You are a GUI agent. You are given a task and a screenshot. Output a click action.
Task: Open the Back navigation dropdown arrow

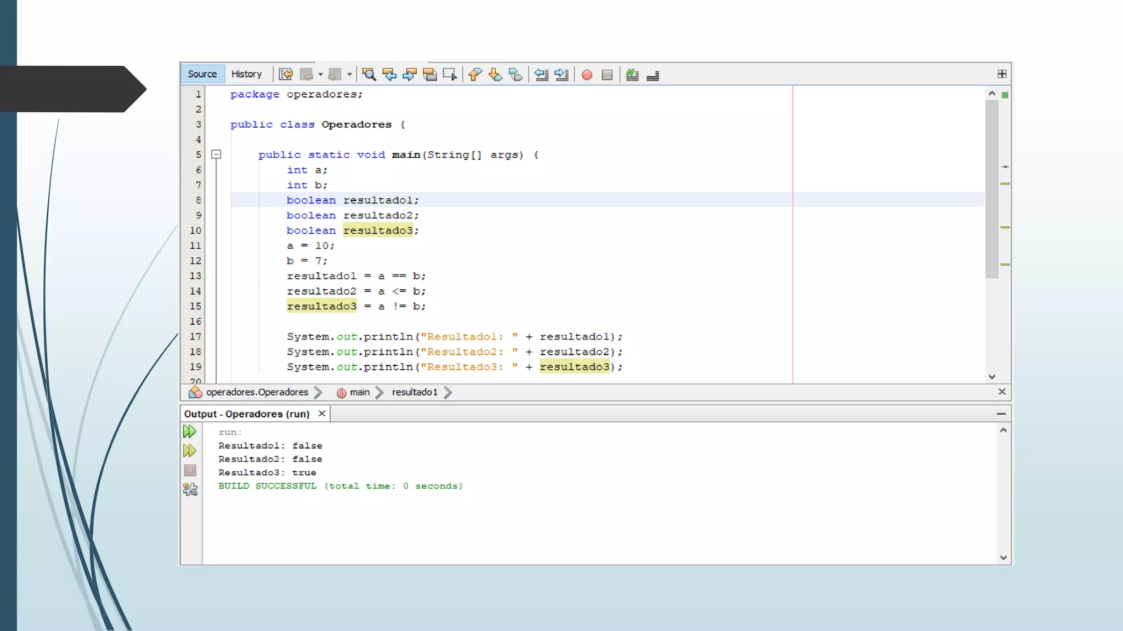(321, 74)
